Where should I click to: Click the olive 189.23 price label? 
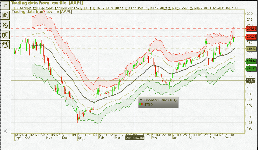pyautogui.click(x=252, y=49)
